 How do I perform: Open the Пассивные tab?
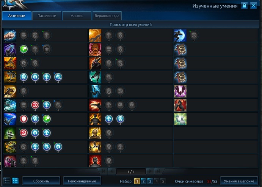click(x=47, y=16)
